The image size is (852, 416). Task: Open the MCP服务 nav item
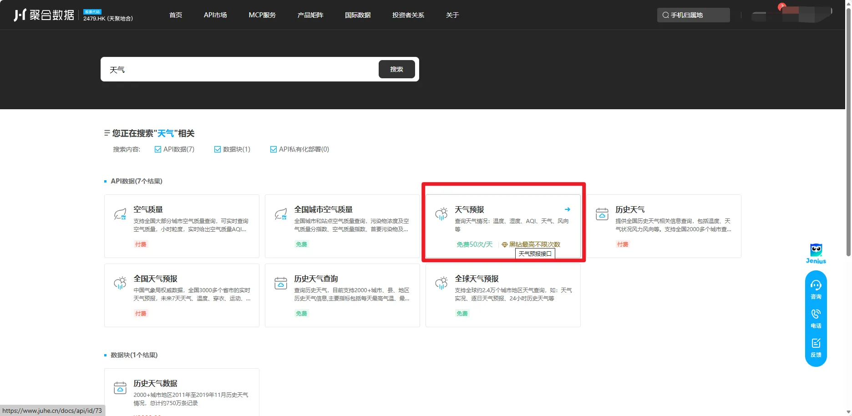[262, 15]
